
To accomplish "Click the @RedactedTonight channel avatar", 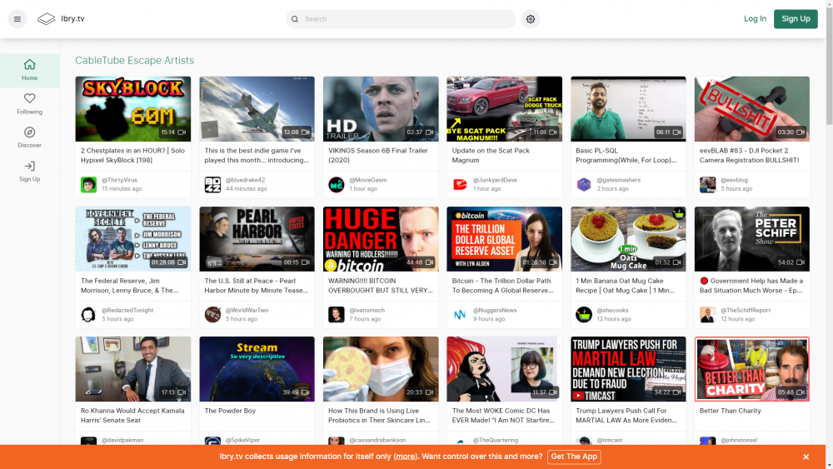I will [x=89, y=314].
